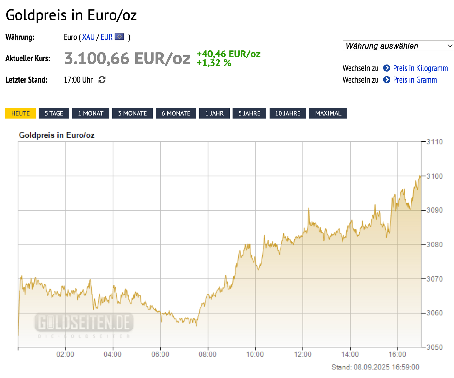Follow the Preis in Kilogramm link

(x=420, y=68)
